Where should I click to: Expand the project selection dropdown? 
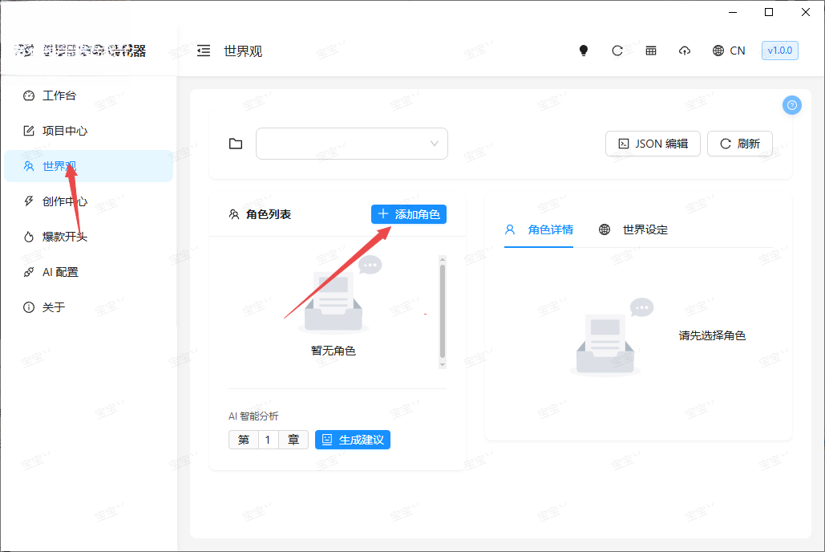click(x=351, y=144)
